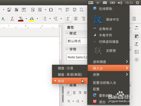Toggle sidebar Align Right in paragraph section
This screenshot has width=141, height=106.
tap(80, 93)
